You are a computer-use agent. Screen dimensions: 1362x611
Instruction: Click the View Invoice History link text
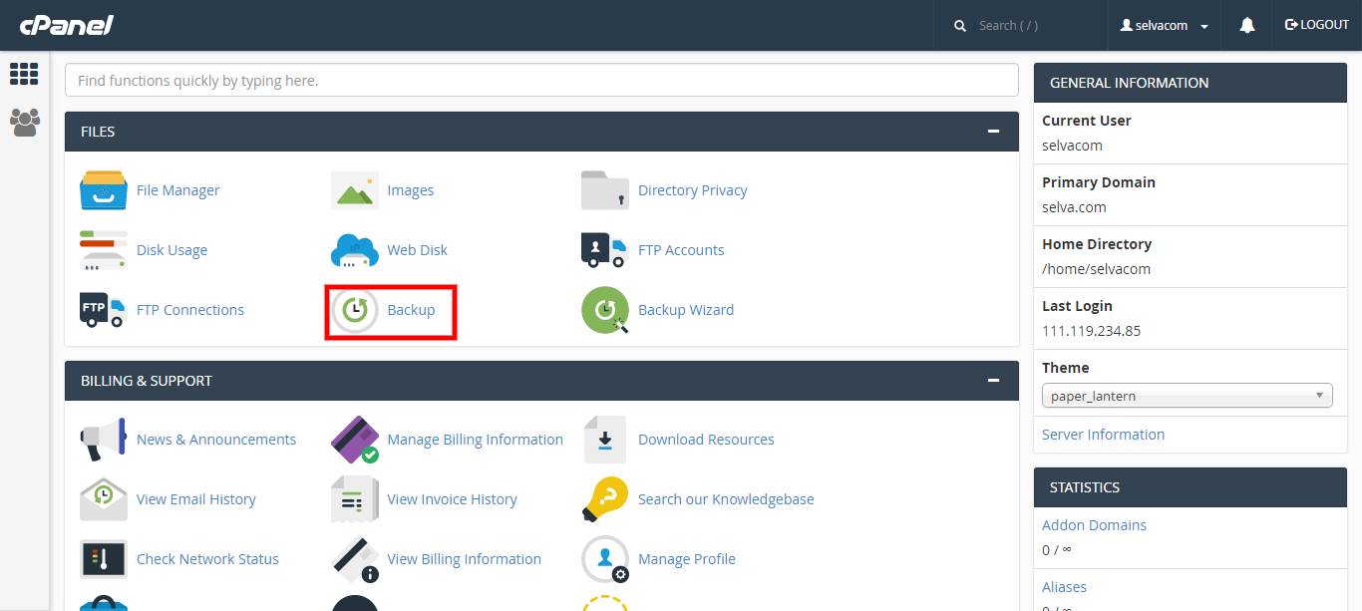[x=452, y=499]
